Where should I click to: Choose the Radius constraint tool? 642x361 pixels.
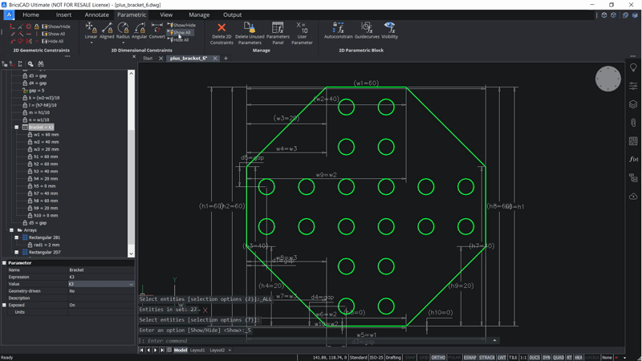coord(123,30)
